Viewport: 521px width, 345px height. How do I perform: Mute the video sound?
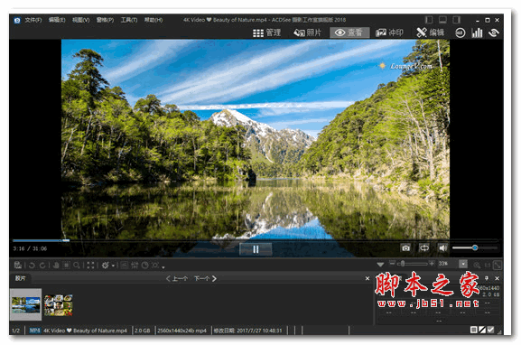442,248
